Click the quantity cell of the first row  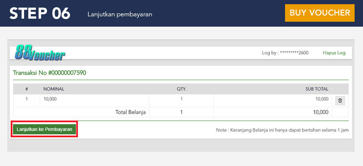pyautogui.click(x=181, y=99)
